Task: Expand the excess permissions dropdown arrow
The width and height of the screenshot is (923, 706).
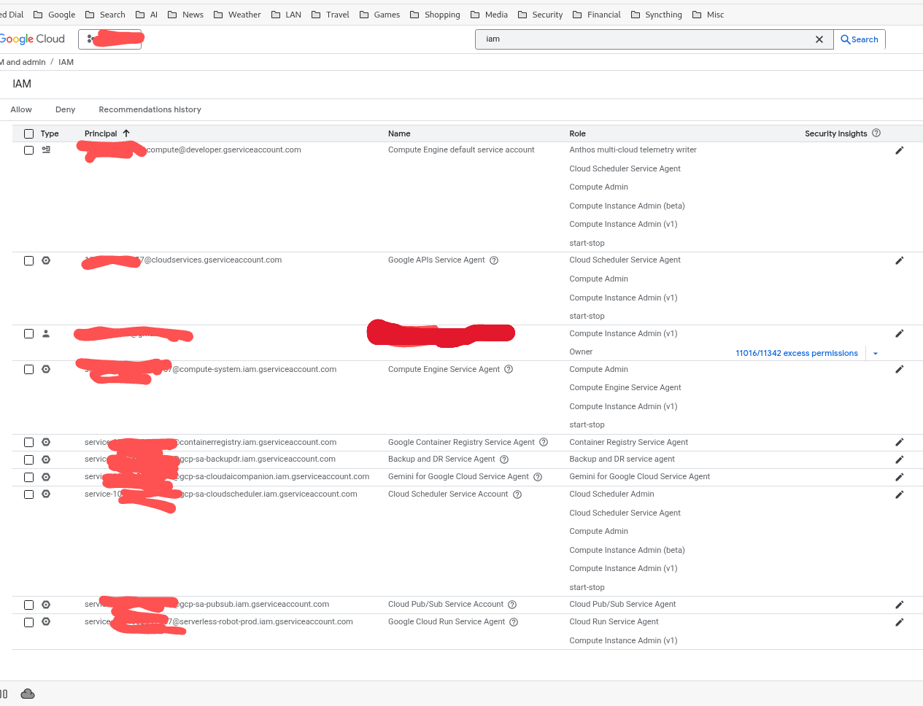Action: click(x=876, y=353)
